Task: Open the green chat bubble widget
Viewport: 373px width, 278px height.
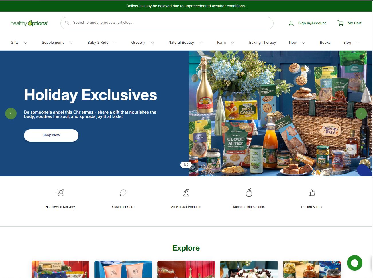Action: [x=354, y=263]
